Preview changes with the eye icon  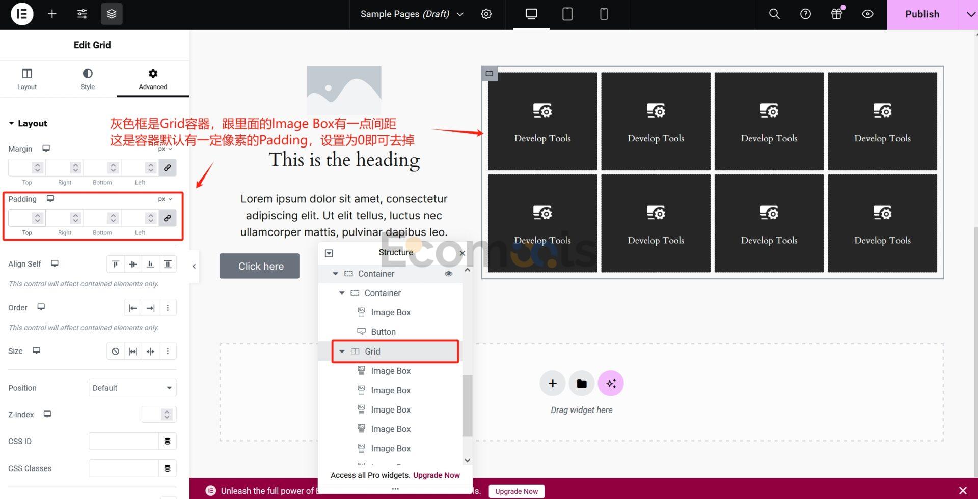[867, 14]
